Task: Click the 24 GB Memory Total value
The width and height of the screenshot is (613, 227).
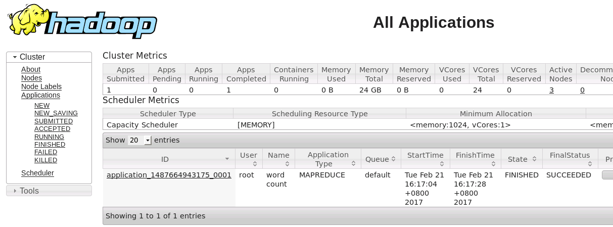Action: pos(369,90)
